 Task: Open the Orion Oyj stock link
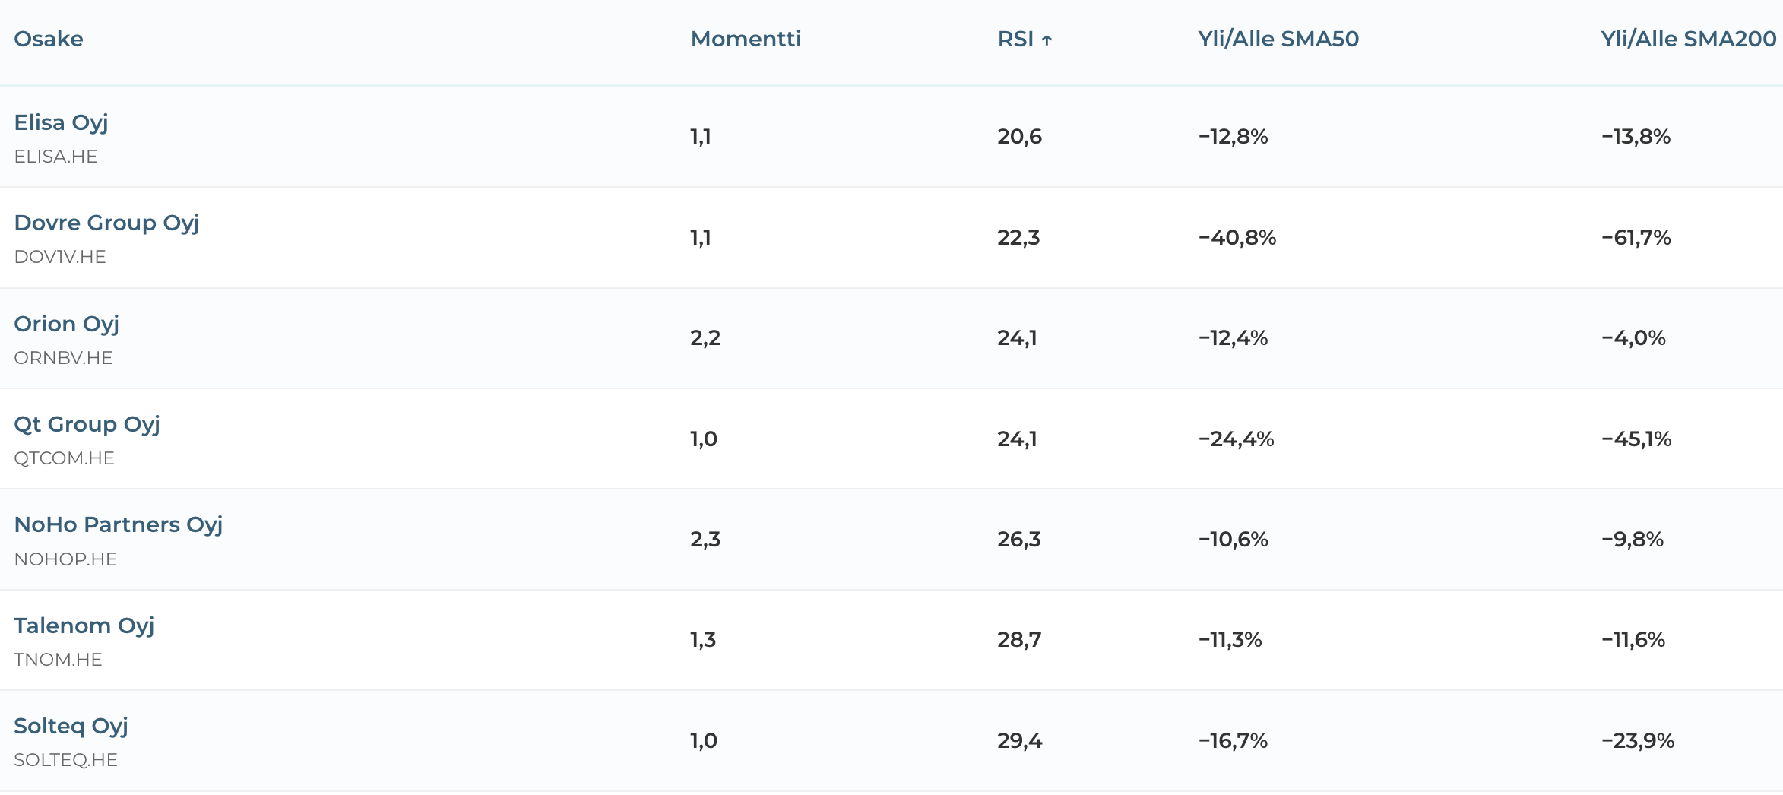(66, 324)
